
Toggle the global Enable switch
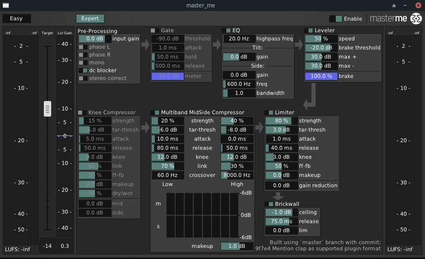tap(335, 19)
